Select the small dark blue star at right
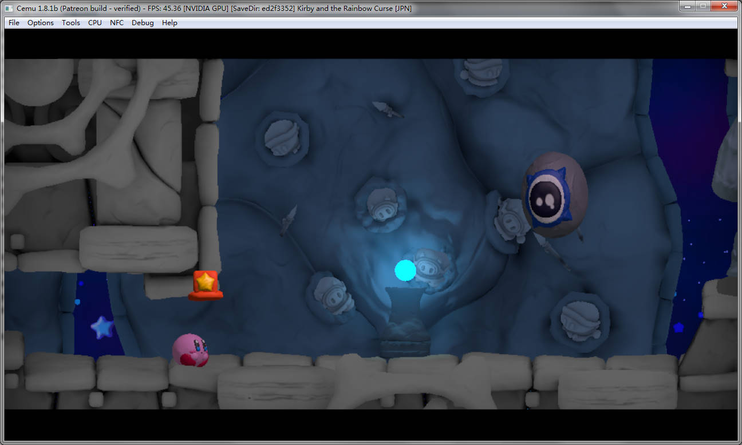This screenshot has height=445, width=742. (678, 328)
